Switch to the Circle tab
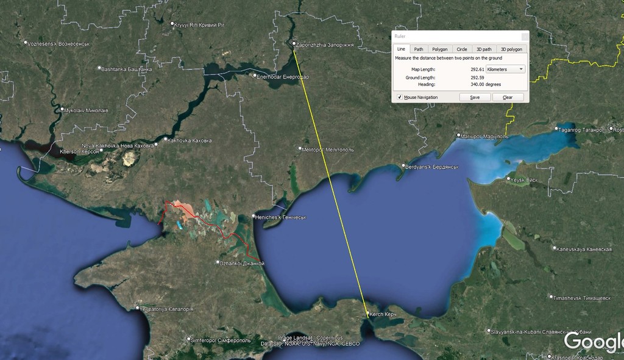 [462, 49]
